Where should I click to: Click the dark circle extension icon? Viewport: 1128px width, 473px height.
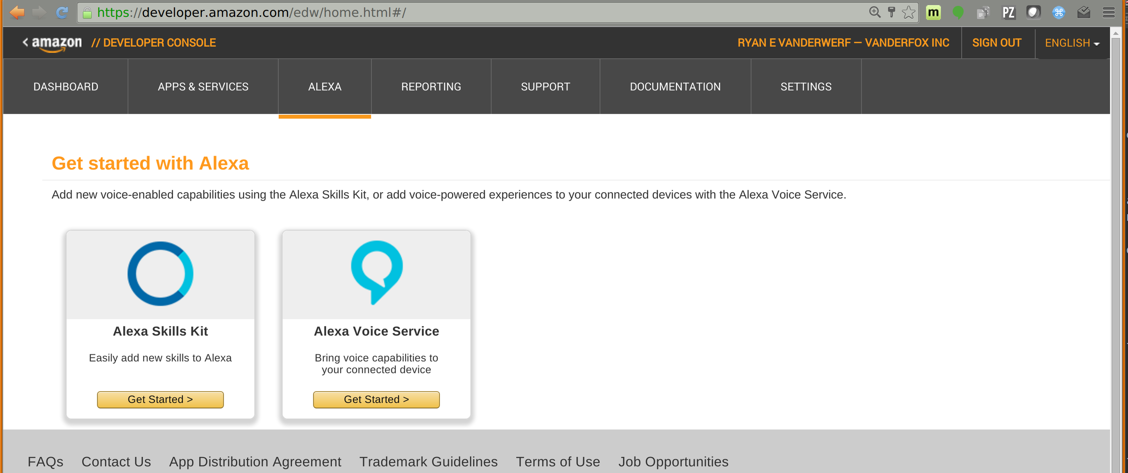pos(1033,12)
